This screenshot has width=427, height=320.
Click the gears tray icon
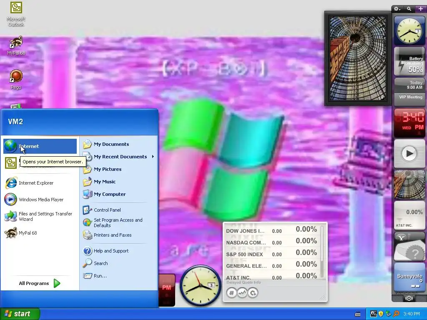[x=373, y=314]
